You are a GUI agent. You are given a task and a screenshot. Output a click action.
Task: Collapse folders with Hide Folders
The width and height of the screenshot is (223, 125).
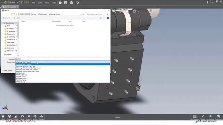pyautogui.click(x=7, y=70)
